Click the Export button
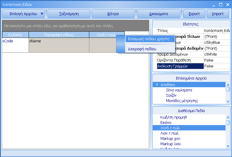 pyautogui.click(x=194, y=14)
